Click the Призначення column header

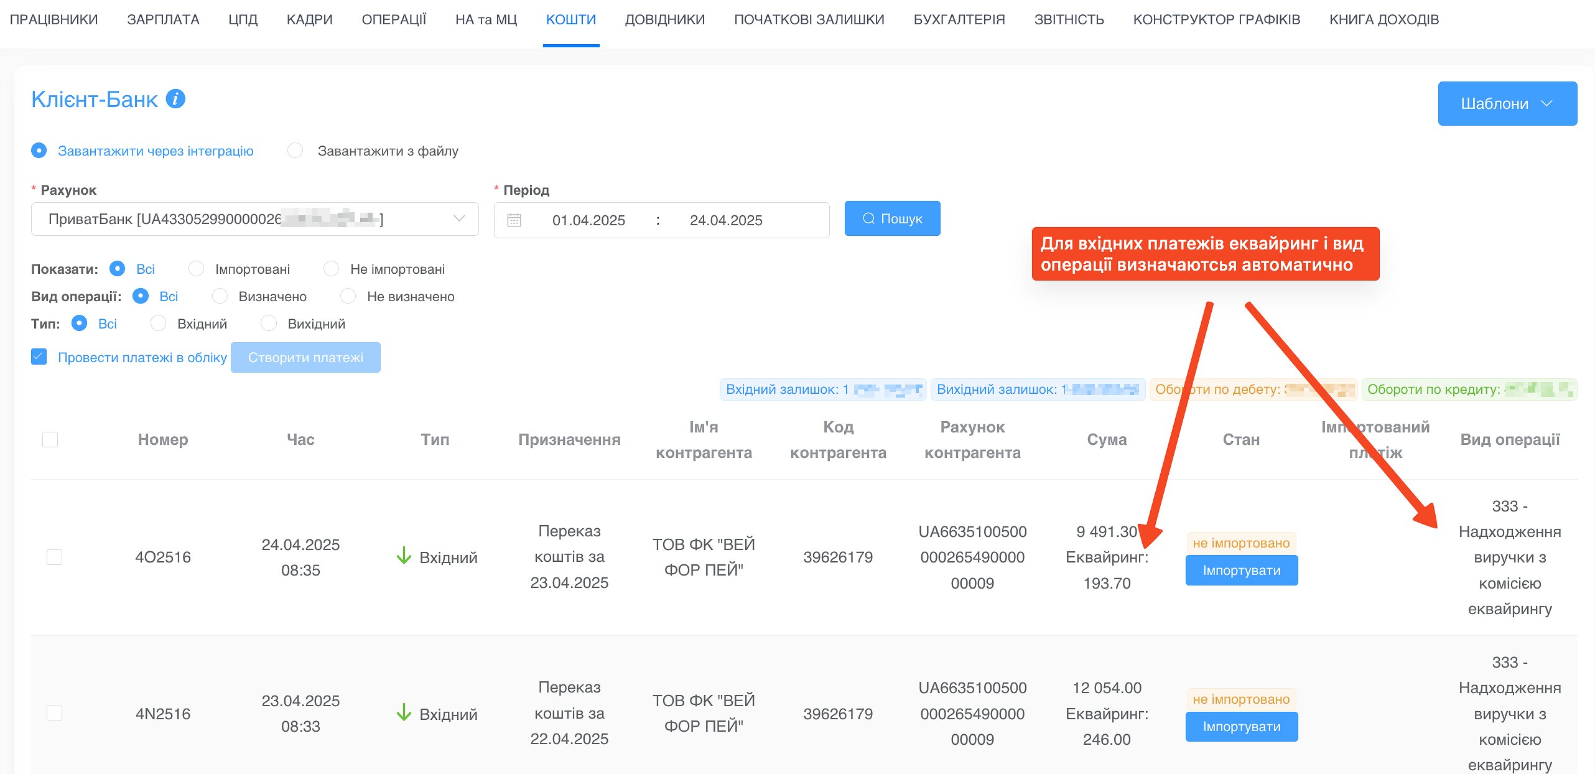(x=569, y=439)
